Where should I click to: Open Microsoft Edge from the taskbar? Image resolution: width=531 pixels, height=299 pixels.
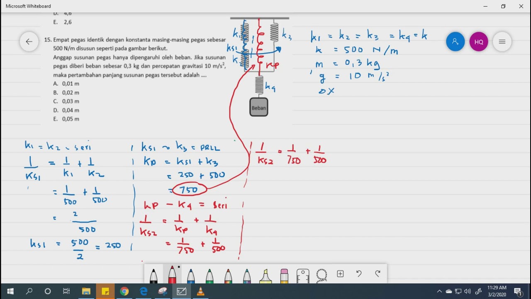[x=144, y=291]
